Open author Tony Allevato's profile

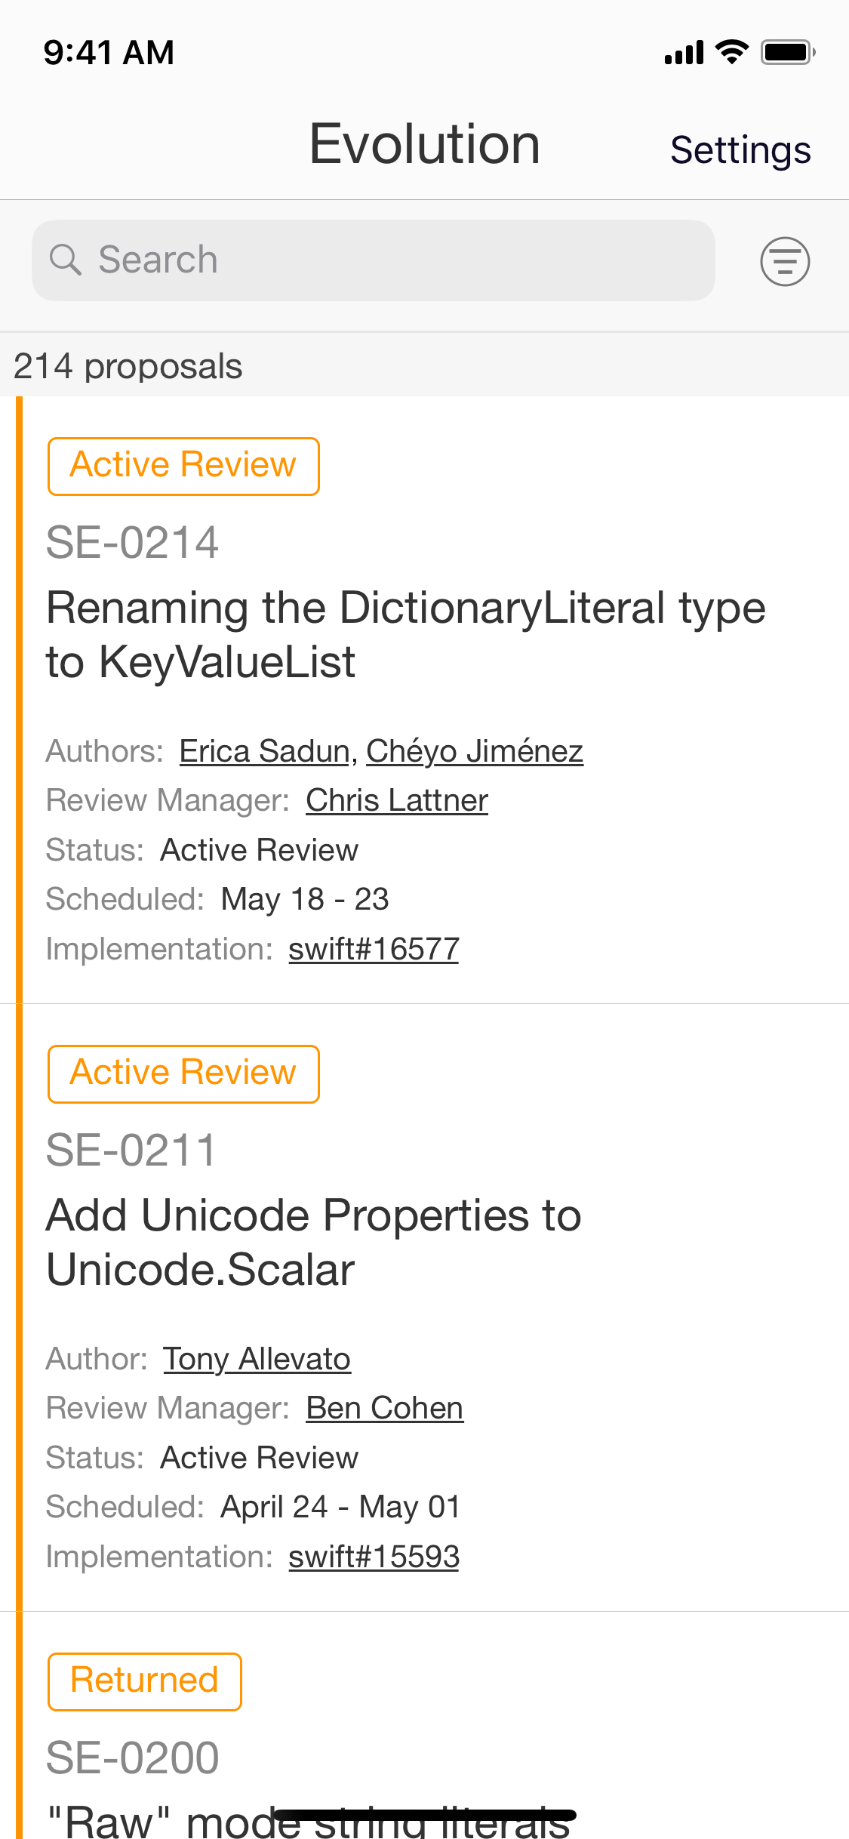pos(257,1359)
